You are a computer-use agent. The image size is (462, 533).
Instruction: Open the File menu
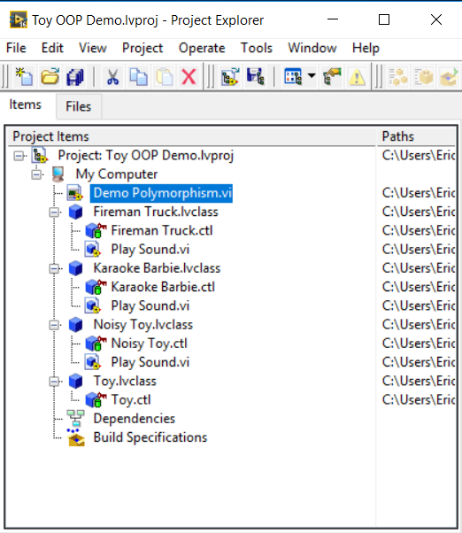tap(16, 48)
